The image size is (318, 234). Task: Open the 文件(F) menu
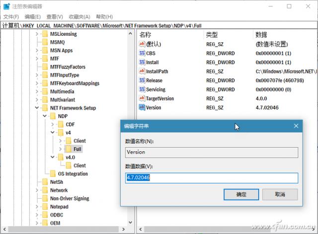(x=11, y=17)
